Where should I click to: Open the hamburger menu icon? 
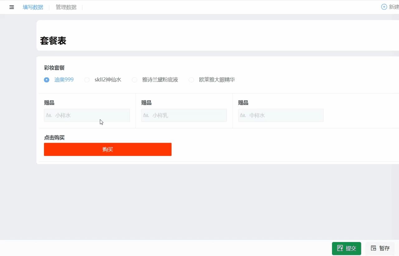(x=12, y=7)
